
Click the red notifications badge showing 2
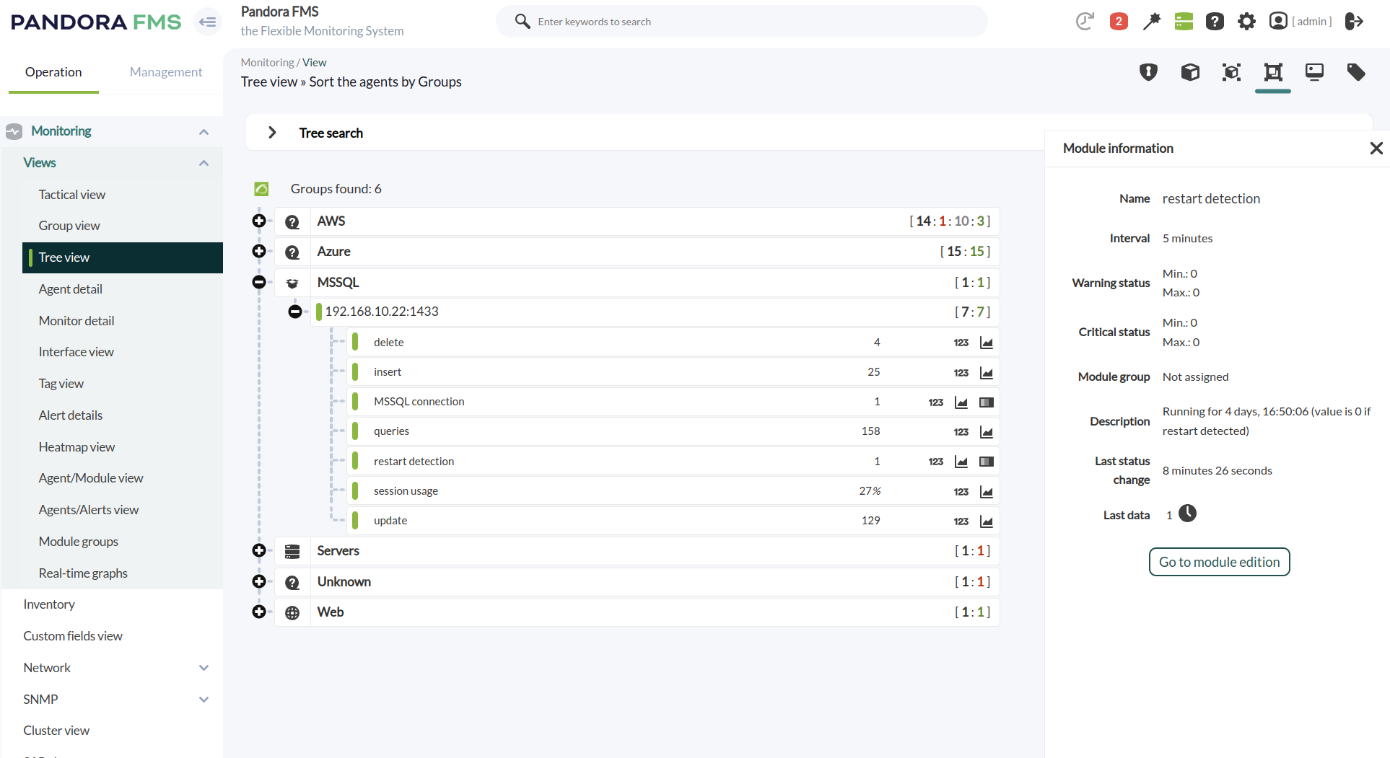click(1119, 22)
